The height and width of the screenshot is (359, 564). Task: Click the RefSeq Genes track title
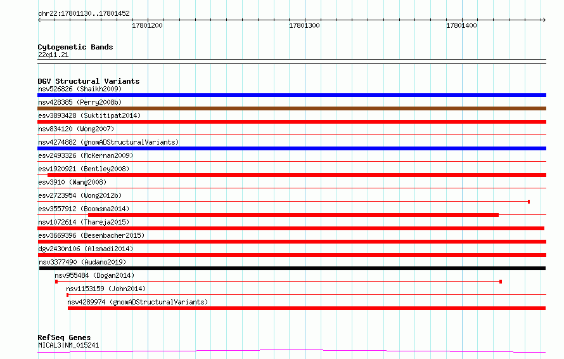[x=64, y=338]
